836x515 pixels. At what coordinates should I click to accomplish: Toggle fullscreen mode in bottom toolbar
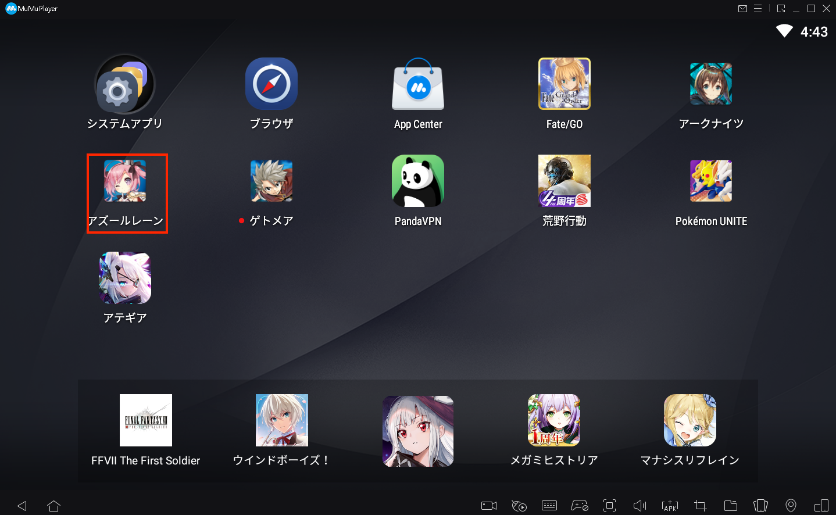[x=609, y=506]
